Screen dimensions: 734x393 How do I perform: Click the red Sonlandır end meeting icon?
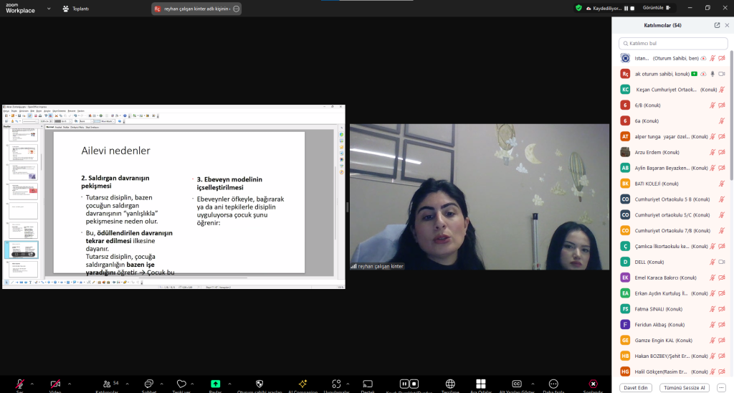pos(593,384)
